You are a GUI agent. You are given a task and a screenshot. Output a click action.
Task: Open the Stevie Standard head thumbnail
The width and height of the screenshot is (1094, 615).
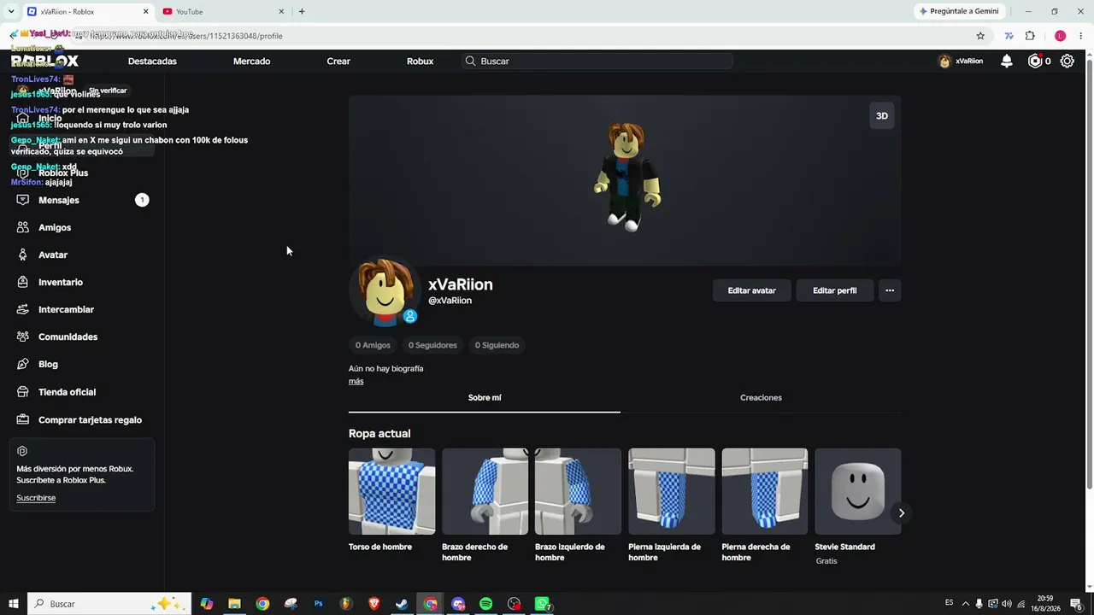[x=857, y=491]
